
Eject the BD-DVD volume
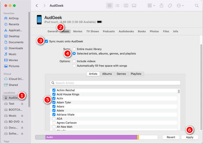pyautogui.click(x=22, y=122)
